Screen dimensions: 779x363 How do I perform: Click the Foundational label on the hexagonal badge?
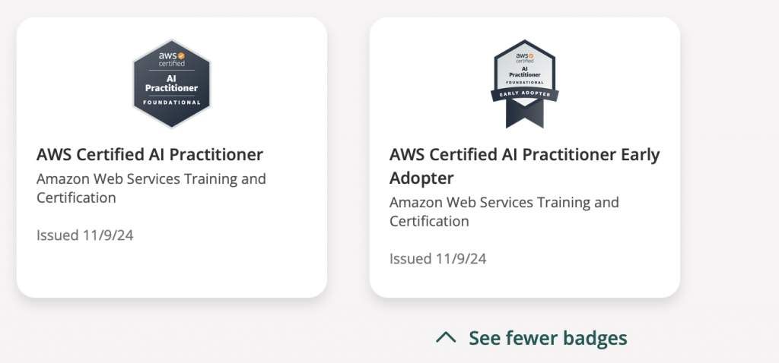tap(171, 102)
